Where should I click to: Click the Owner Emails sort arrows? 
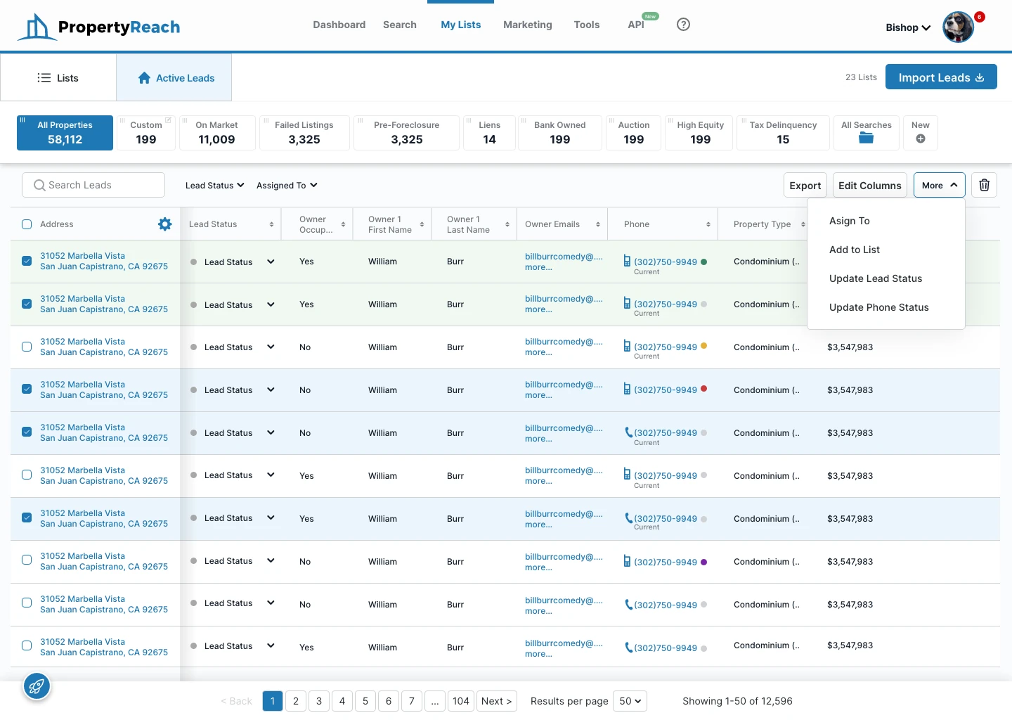(598, 224)
